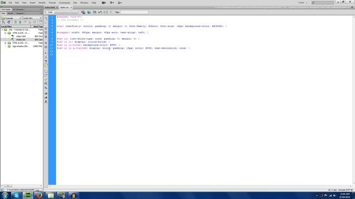Connect to remote server in Files panel

pos(3,22)
